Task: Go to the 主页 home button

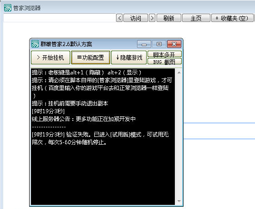Action: 196,18
